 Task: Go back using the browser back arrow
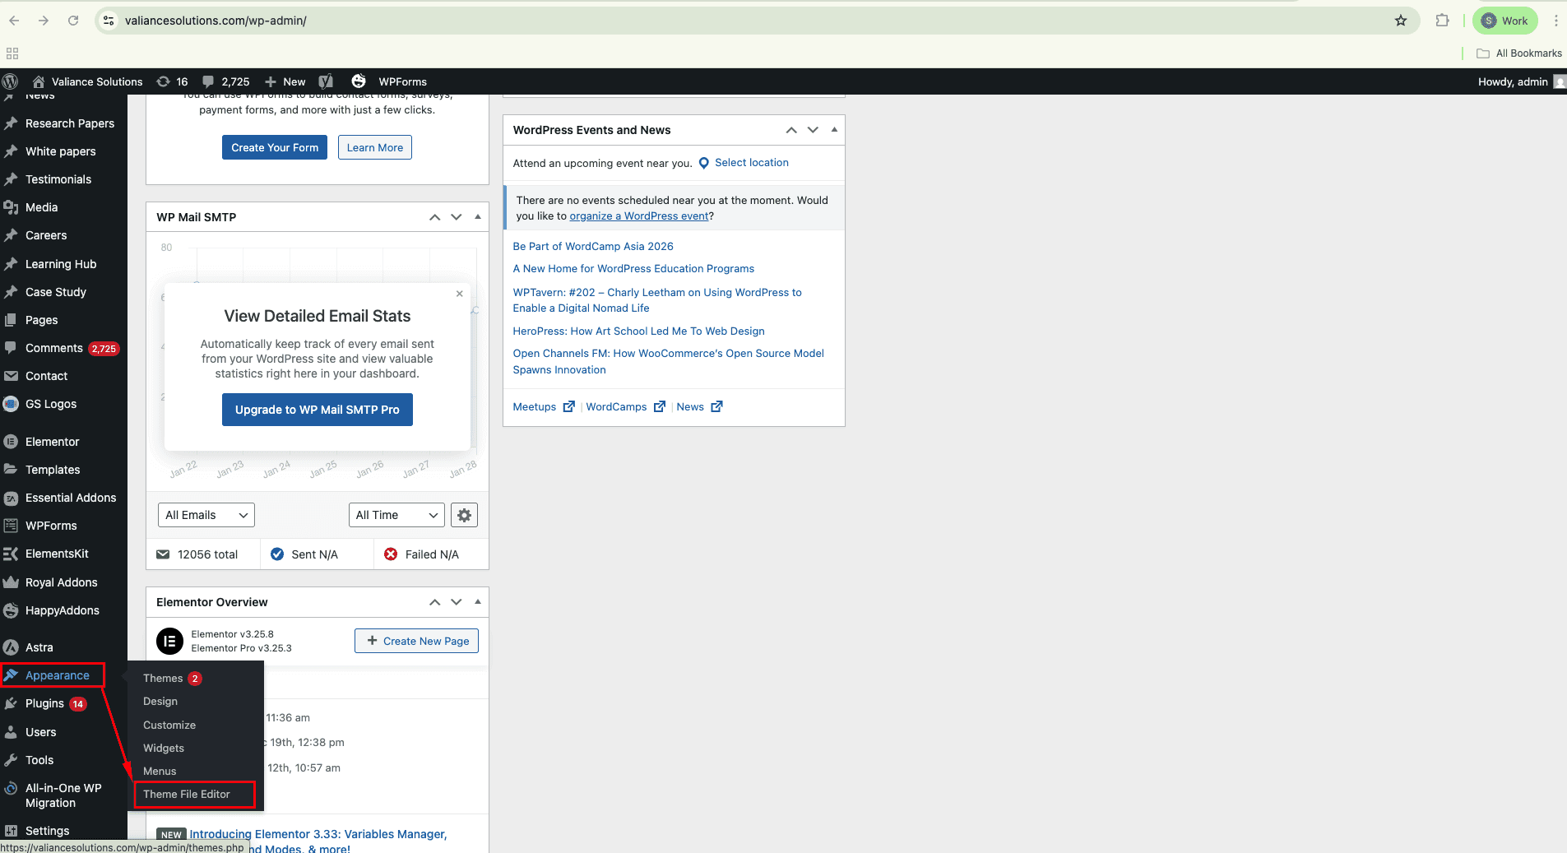tap(14, 21)
